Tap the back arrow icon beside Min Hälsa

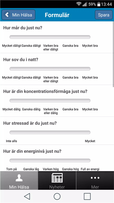click(x=7, y=15)
